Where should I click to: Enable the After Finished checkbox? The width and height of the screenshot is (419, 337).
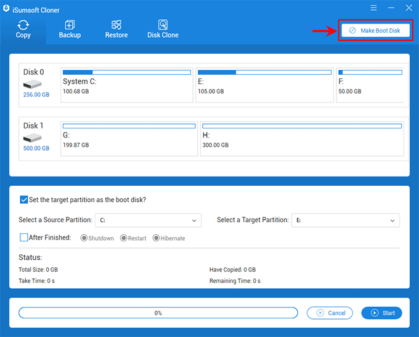click(x=24, y=238)
